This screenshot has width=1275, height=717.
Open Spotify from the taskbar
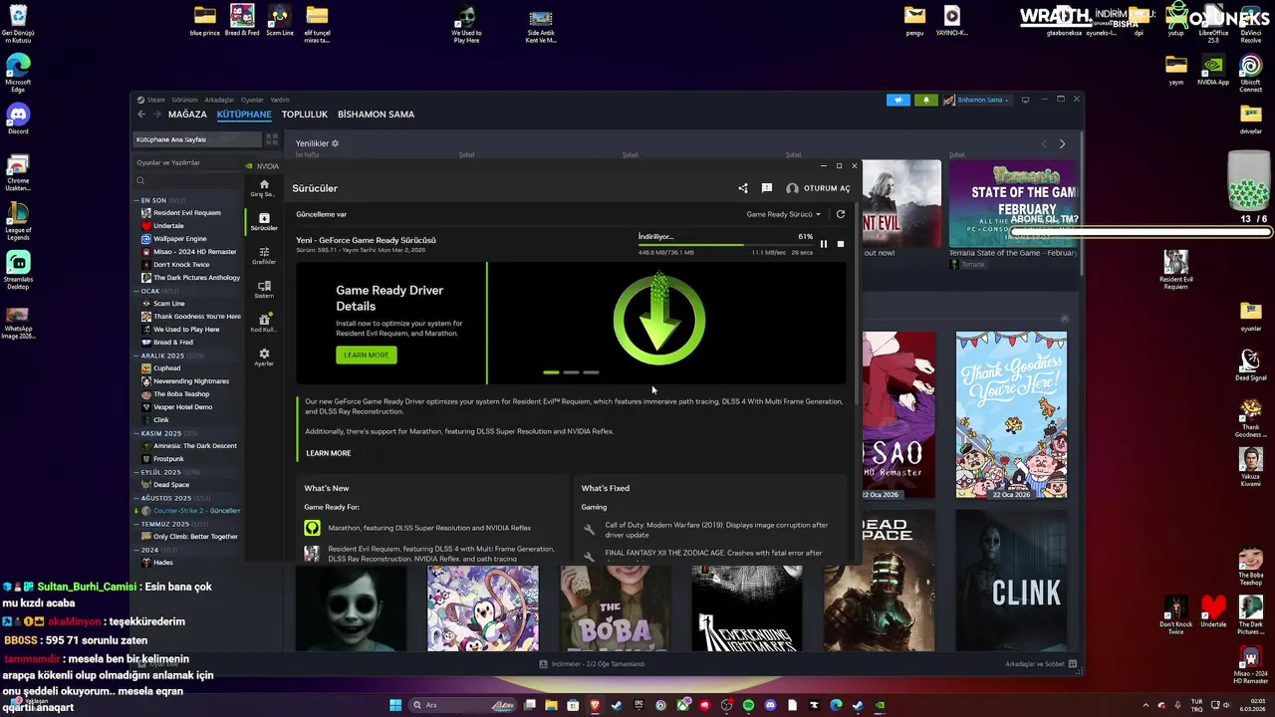coord(748,705)
